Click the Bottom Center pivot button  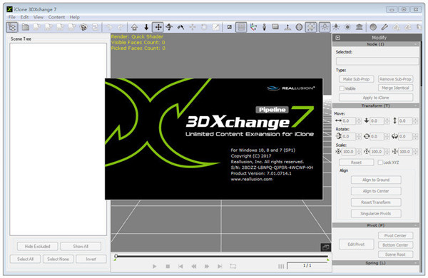click(395, 245)
